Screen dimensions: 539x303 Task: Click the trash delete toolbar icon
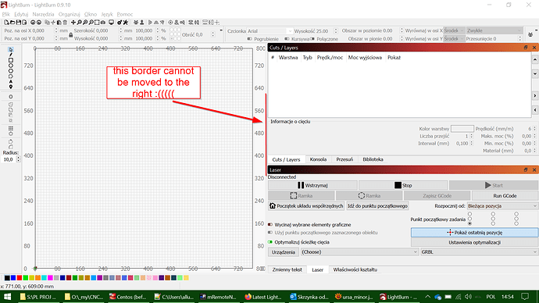65,23
